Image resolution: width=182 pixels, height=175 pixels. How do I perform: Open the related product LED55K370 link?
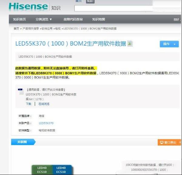tap(46, 123)
